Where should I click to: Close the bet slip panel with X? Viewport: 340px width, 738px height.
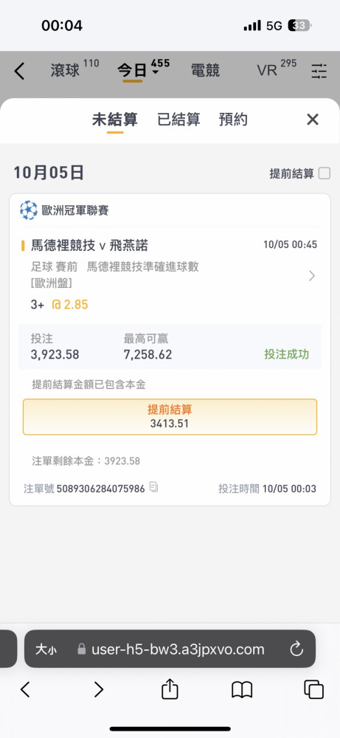[313, 120]
